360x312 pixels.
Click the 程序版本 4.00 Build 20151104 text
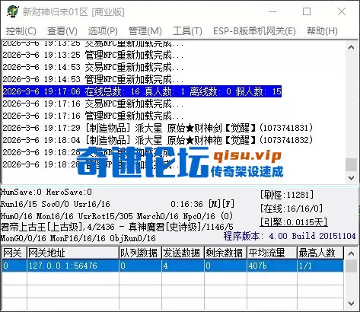click(x=289, y=236)
